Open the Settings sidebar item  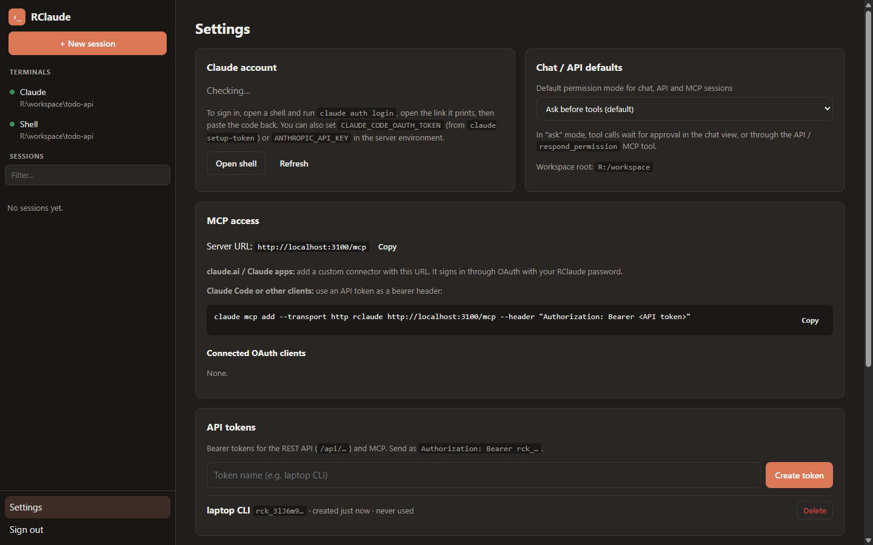pyautogui.click(x=87, y=507)
